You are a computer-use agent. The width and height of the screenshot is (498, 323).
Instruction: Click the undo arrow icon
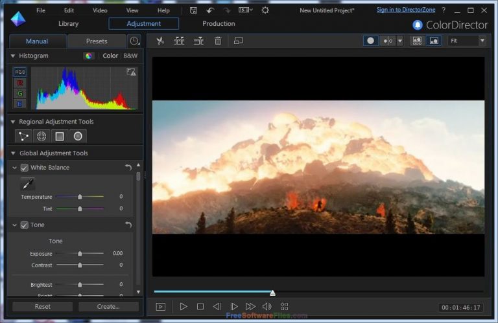pyautogui.click(x=210, y=10)
